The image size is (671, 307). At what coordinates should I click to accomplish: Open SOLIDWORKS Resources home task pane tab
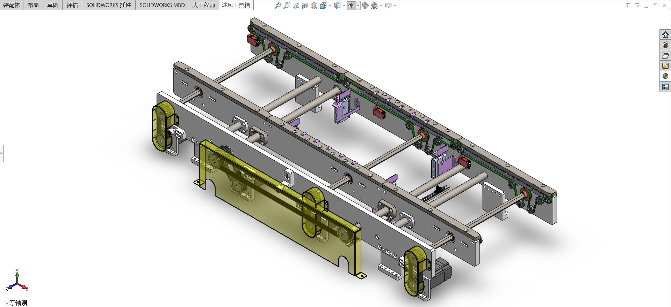(665, 34)
